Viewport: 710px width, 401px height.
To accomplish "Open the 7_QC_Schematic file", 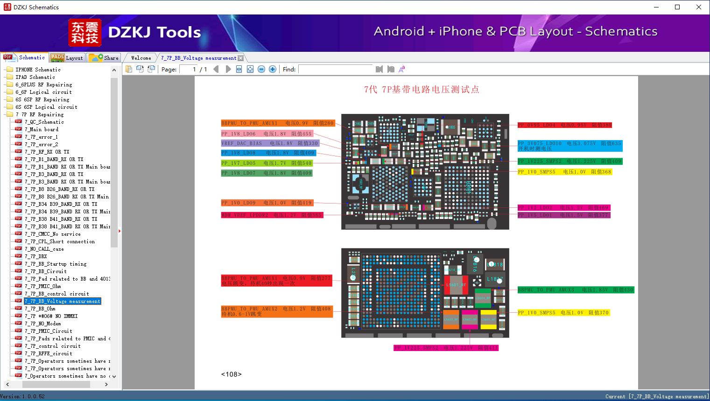I will (44, 122).
